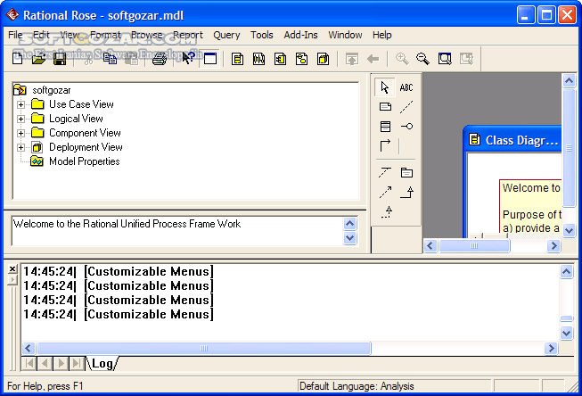Click last-tab navigation button in log
The image size is (582, 396).
77,363
